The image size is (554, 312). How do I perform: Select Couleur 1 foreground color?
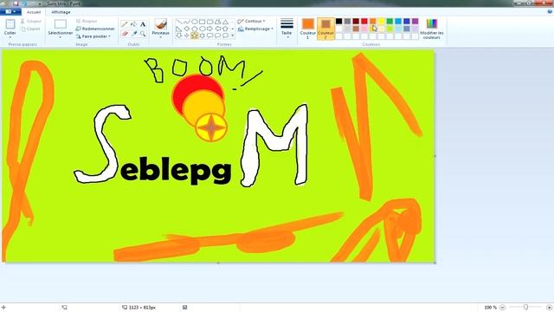pos(308,29)
